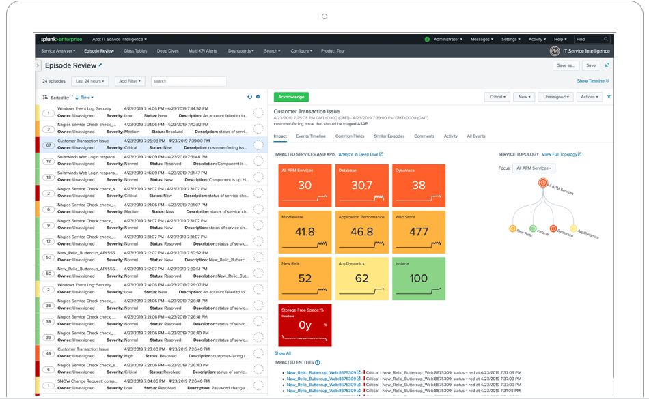
Task: Select the circle for Nagios episode ending 7:42:32 PM
Action: 258,128
